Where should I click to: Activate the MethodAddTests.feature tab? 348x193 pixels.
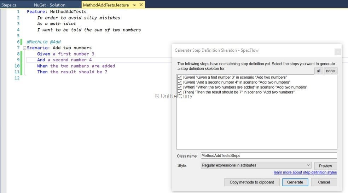106,5
